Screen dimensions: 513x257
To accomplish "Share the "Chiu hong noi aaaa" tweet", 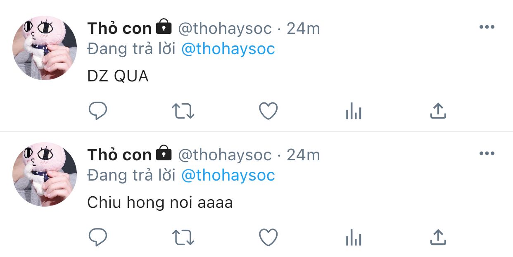I will coord(438,238).
